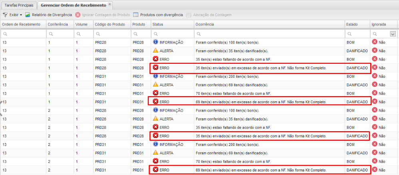This screenshot has width=399, height=175.
Task: Click warning icon in Conferência 1 PRD28 ALERTA row
Action: pyautogui.click(x=156, y=51)
